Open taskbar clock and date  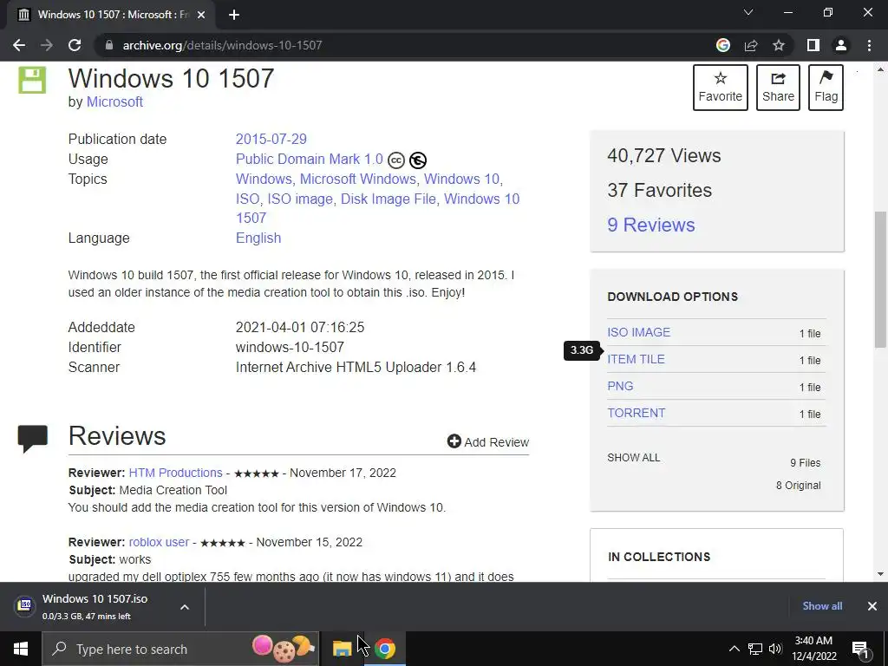[813, 649]
